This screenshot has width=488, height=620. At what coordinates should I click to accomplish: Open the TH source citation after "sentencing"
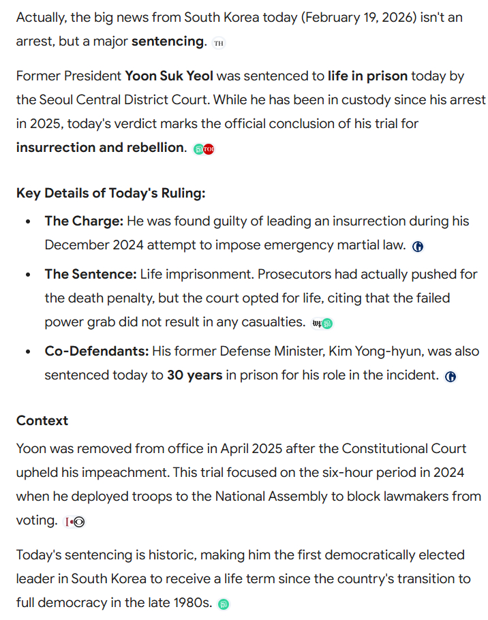tap(218, 44)
